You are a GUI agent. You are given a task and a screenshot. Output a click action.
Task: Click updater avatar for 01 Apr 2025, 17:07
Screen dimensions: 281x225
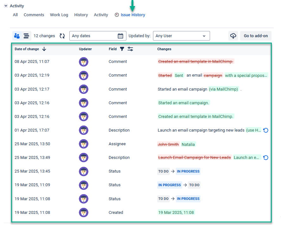click(x=84, y=130)
